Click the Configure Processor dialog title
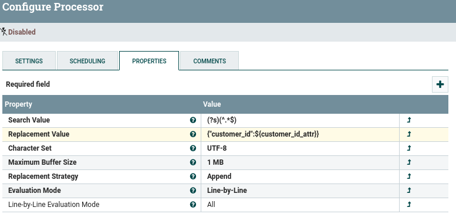 (x=53, y=7)
